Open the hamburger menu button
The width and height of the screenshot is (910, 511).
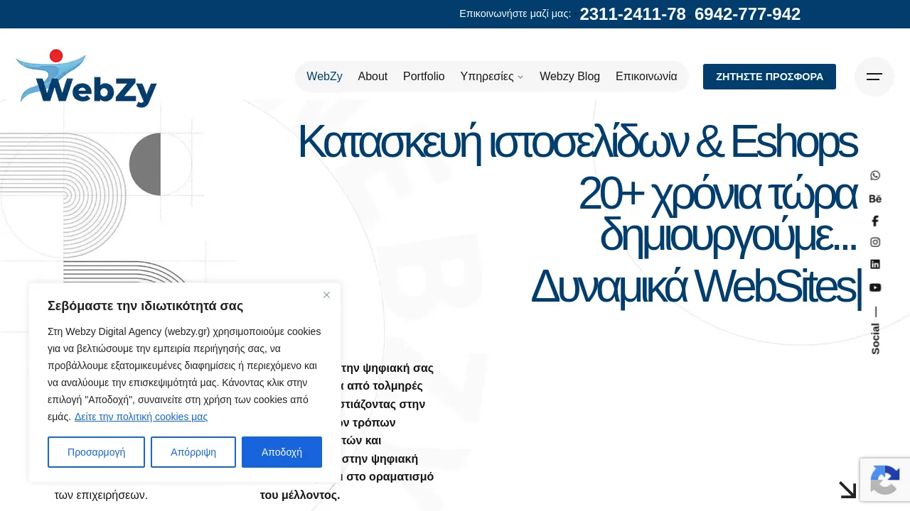(x=874, y=77)
